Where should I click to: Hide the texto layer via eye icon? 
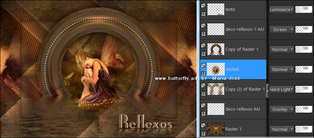pyautogui.click(x=203, y=14)
